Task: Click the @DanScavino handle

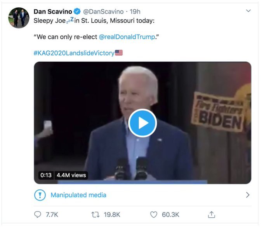Action: click(x=103, y=12)
